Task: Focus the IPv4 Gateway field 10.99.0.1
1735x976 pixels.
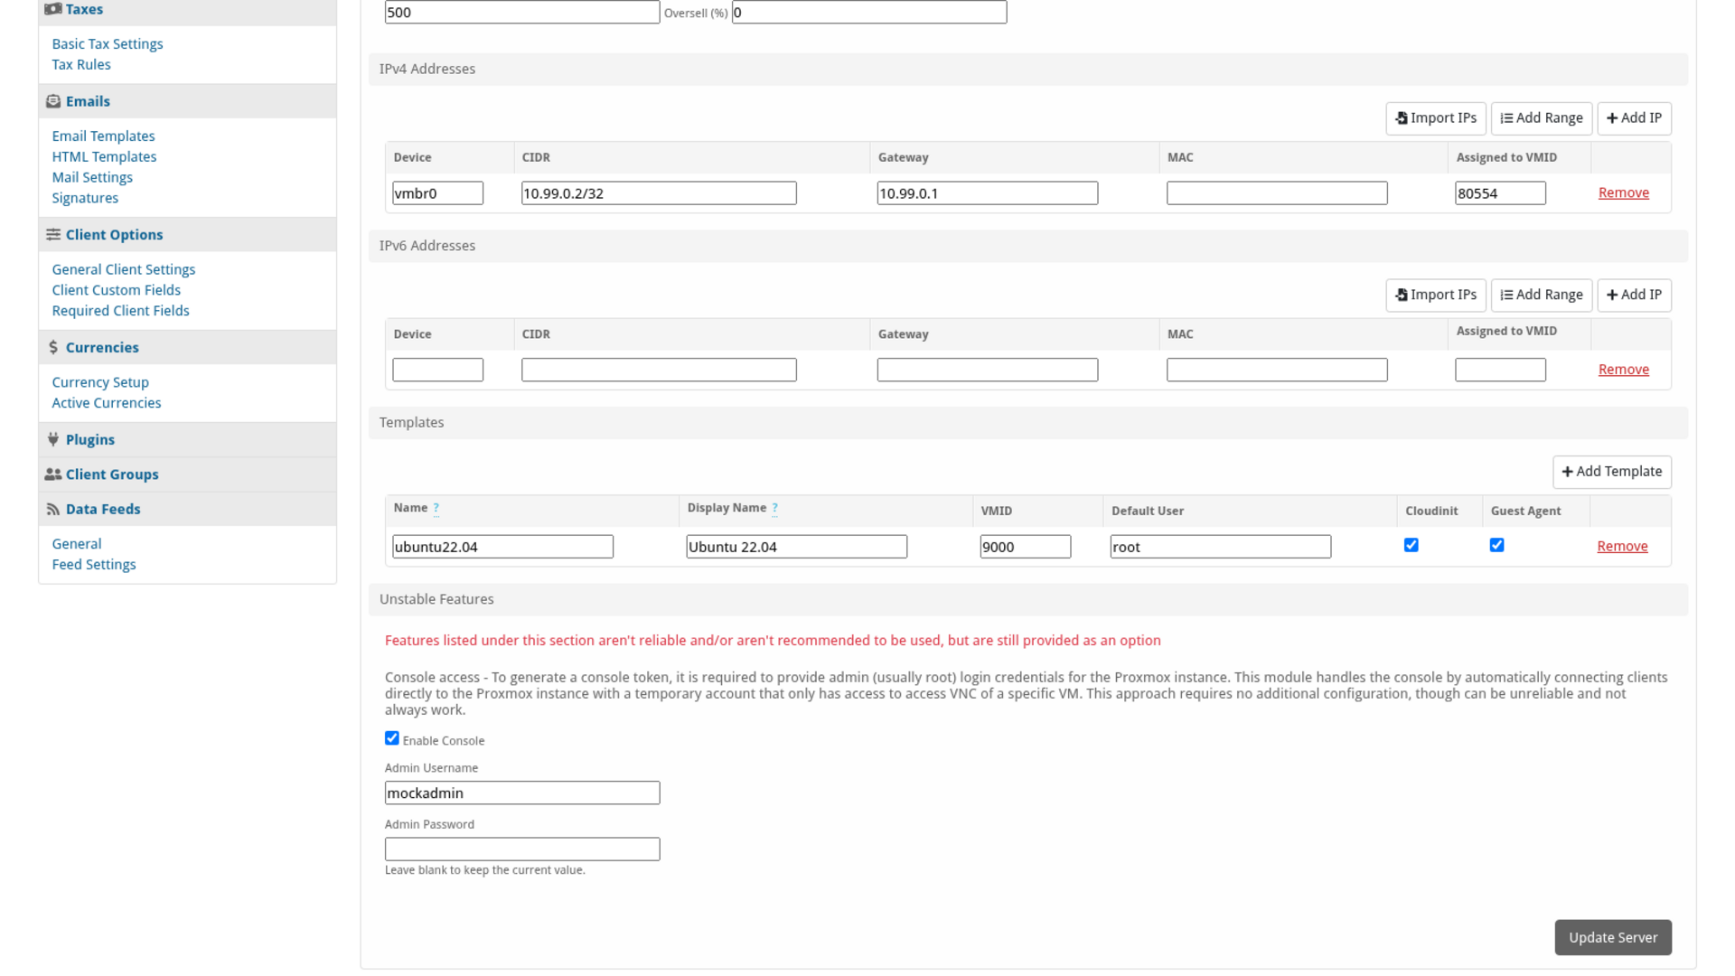Action: coord(988,193)
